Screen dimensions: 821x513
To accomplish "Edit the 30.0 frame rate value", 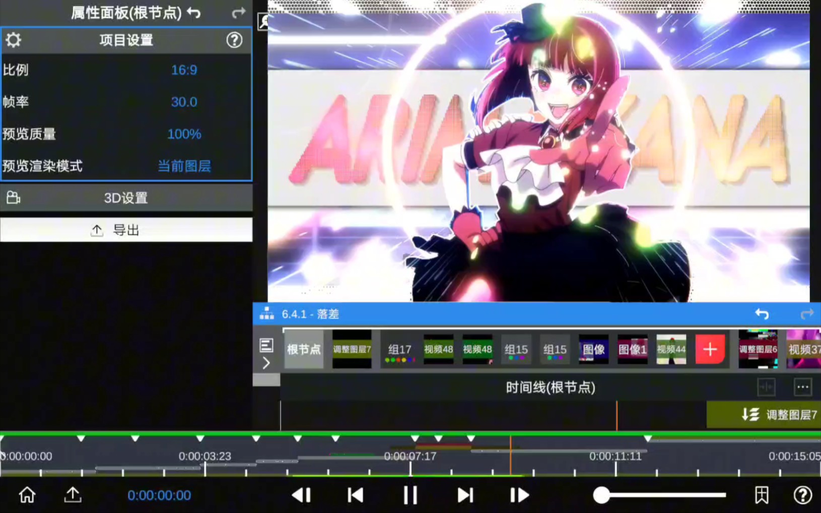I will (x=184, y=102).
